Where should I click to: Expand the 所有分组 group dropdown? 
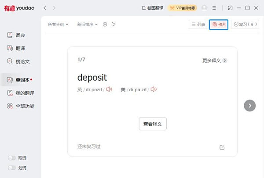coord(58,25)
